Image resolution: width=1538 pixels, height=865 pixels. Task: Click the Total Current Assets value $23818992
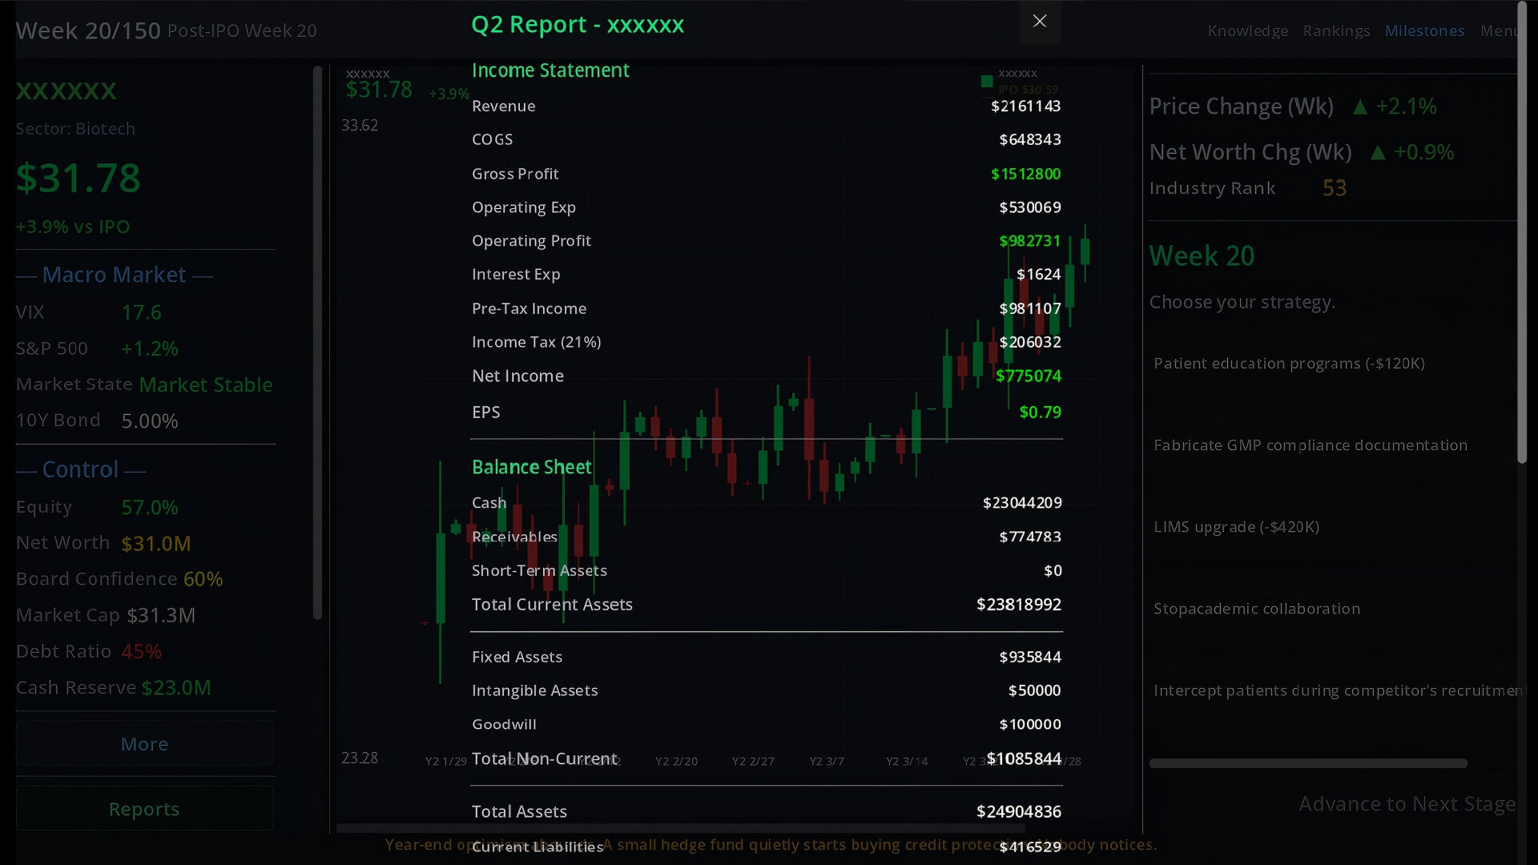1019,605
